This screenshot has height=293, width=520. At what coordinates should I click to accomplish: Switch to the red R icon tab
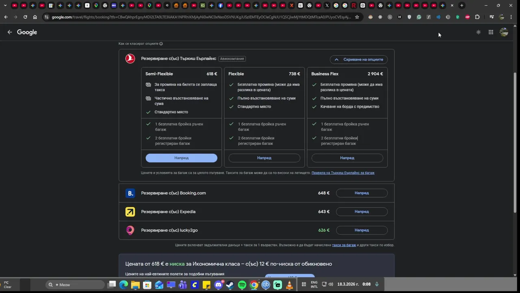pos(354,5)
